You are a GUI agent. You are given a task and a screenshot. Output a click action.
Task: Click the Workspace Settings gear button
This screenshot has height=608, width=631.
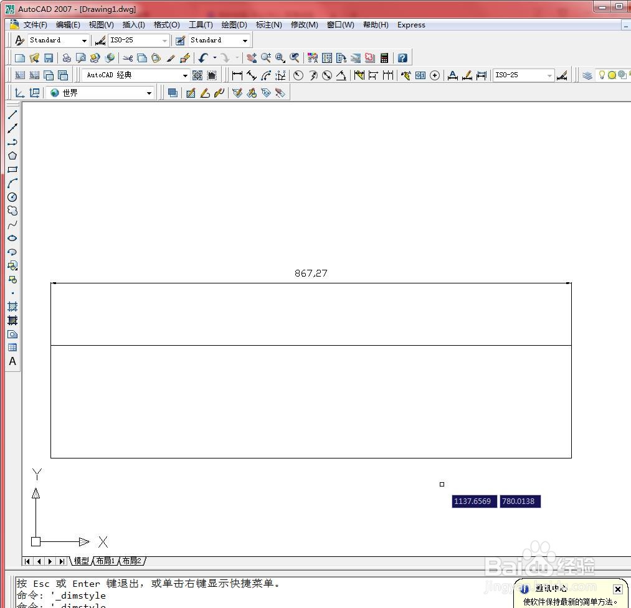click(x=197, y=75)
